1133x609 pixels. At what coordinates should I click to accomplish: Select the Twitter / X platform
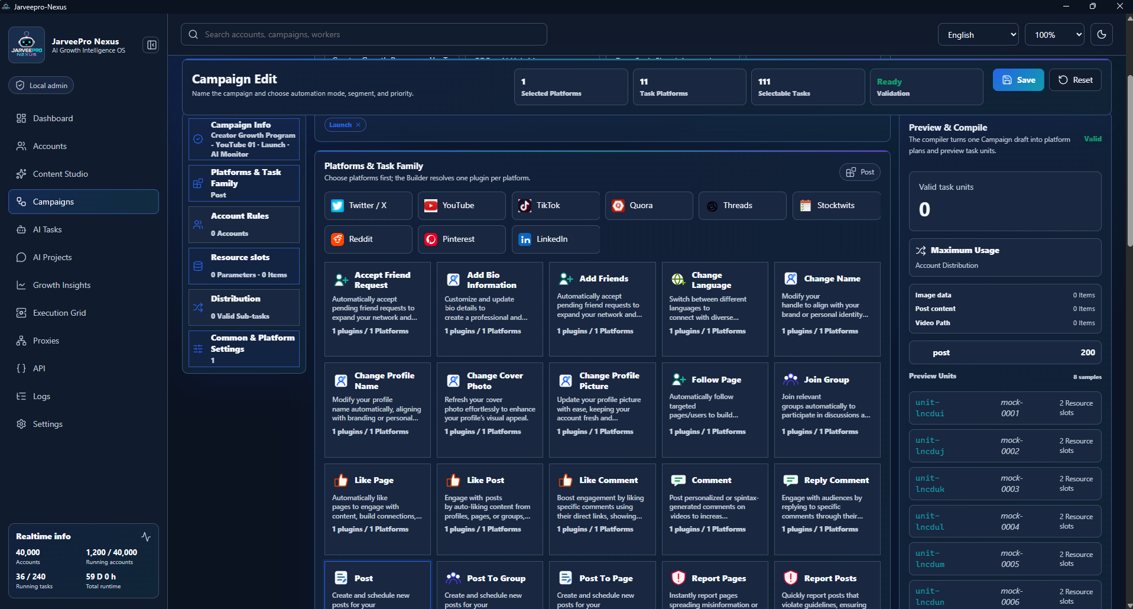click(x=368, y=205)
